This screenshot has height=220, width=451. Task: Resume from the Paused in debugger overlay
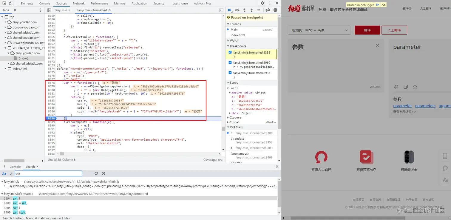pyautogui.click(x=378, y=5)
